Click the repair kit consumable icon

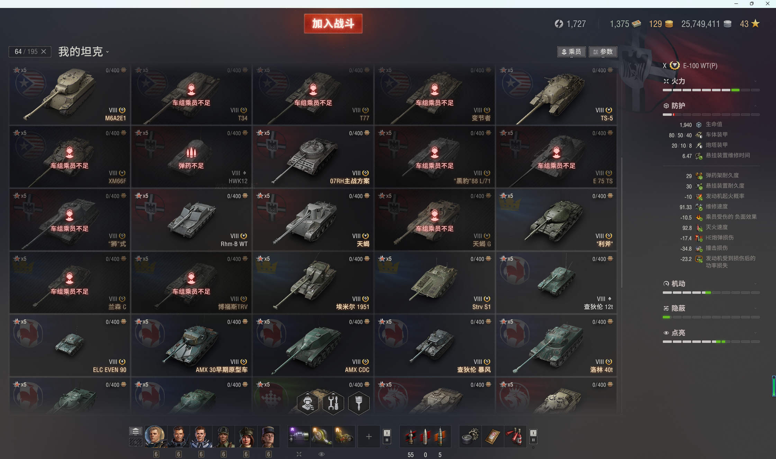click(470, 436)
